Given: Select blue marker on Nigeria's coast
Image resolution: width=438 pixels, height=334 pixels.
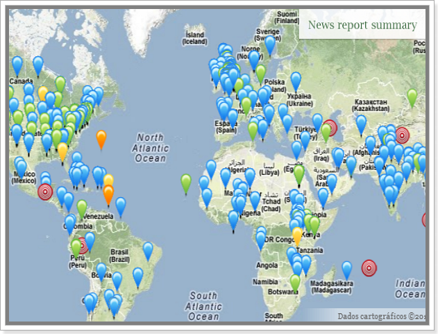Looking at the screenshot, I should 233,221.
